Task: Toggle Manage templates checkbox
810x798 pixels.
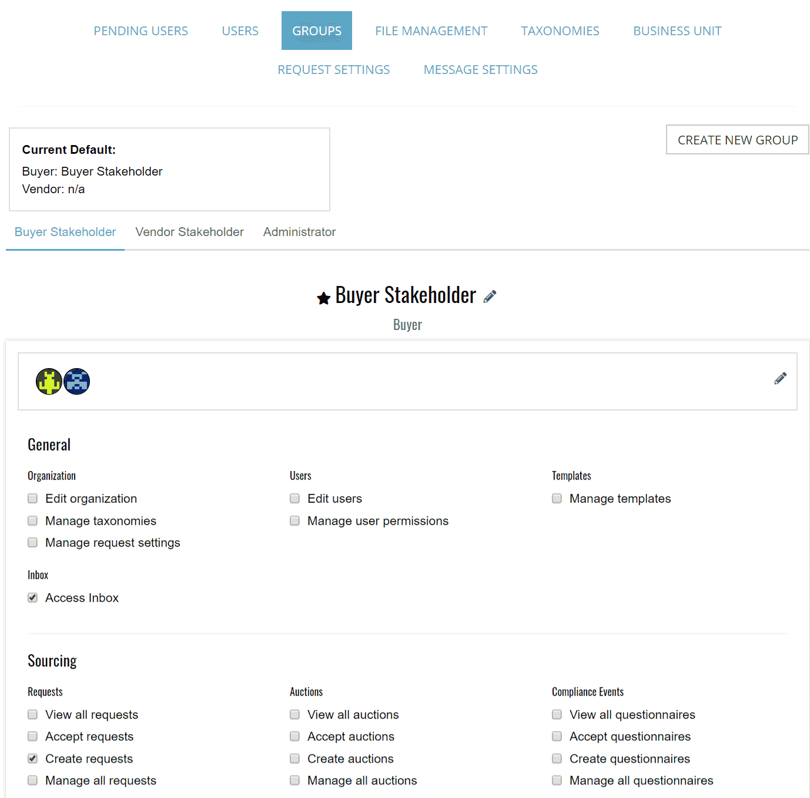Action: [557, 499]
